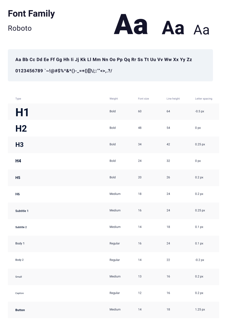Select the H3 type sample
This screenshot has height=328, width=230.
coord(19,145)
